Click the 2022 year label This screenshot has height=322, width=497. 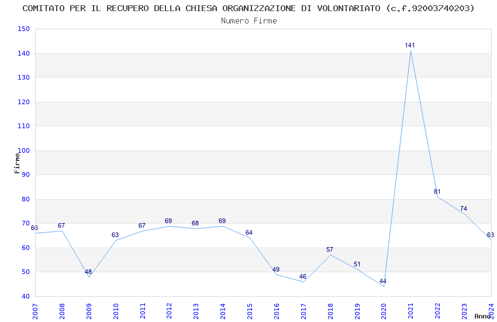(x=437, y=311)
